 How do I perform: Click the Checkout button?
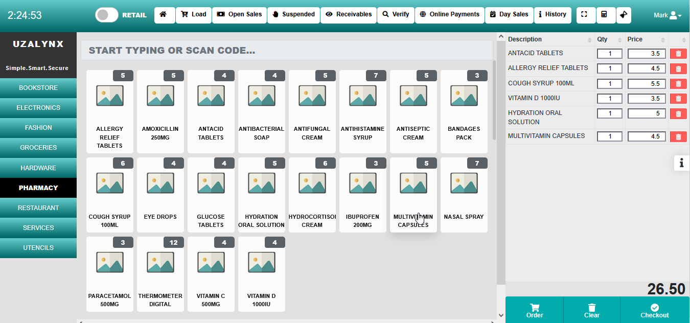(654, 310)
